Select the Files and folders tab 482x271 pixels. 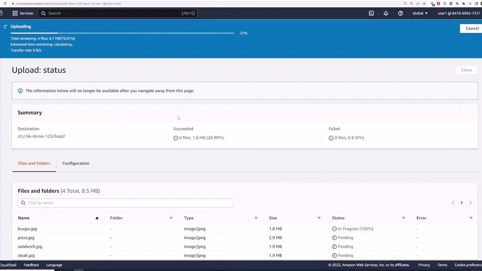[x=34, y=163]
